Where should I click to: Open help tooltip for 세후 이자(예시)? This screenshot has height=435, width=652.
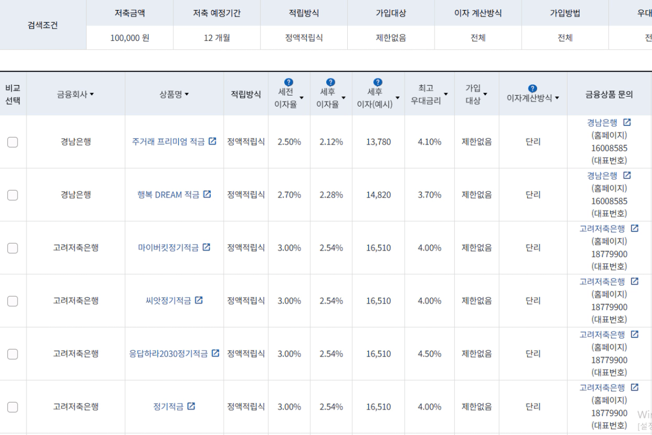(378, 82)
